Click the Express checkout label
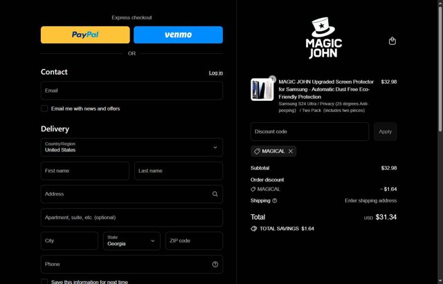443x284 pixels. pyautogui.click(x=132, y=17)
